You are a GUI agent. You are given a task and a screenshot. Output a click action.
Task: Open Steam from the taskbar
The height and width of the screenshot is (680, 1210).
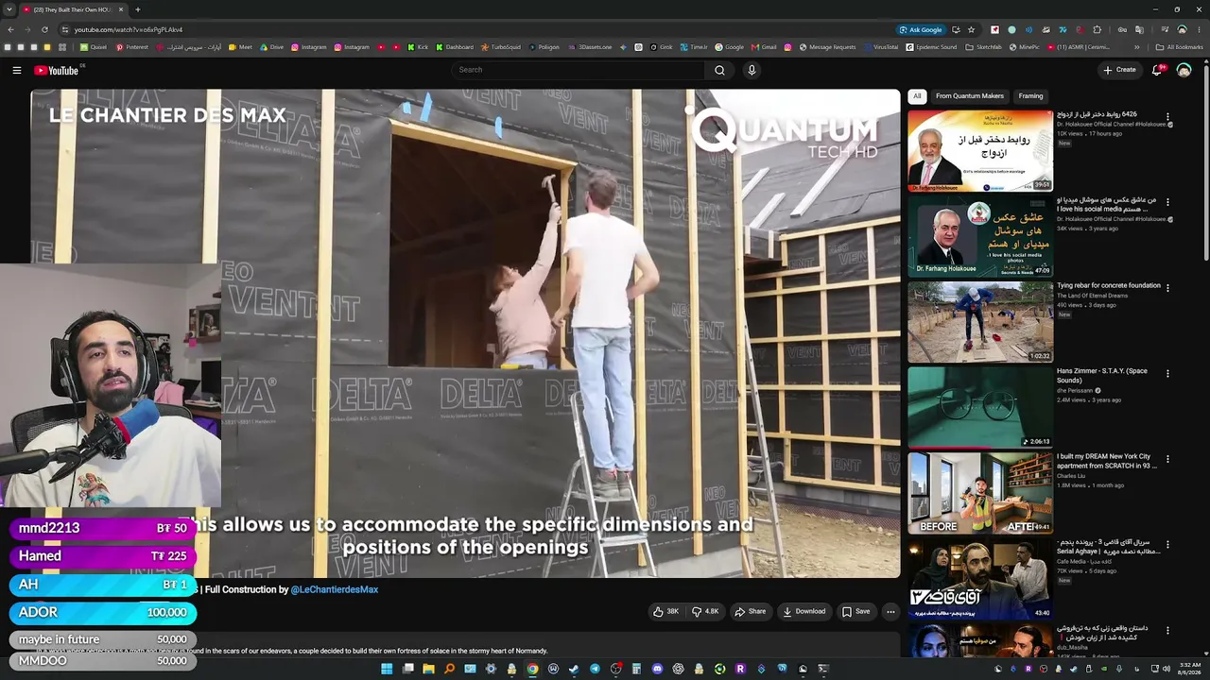pyautogui.click(x=574, y=669)
